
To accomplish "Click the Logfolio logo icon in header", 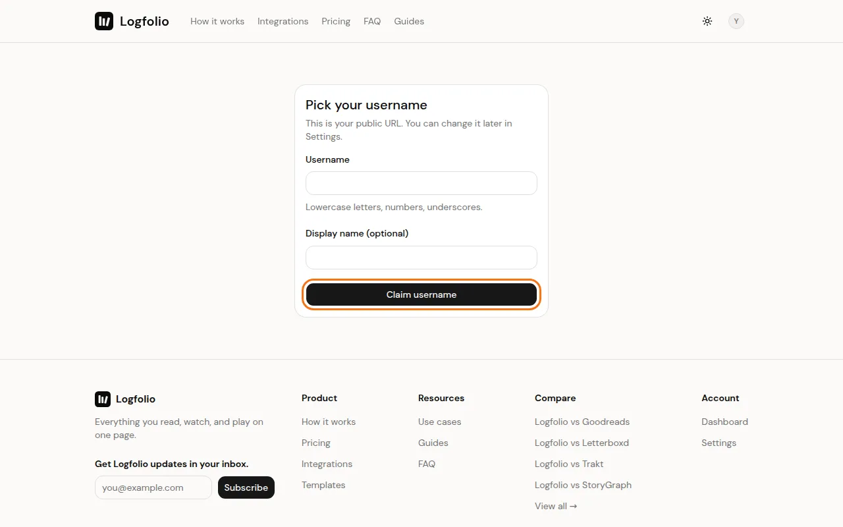I will (104, 21).
